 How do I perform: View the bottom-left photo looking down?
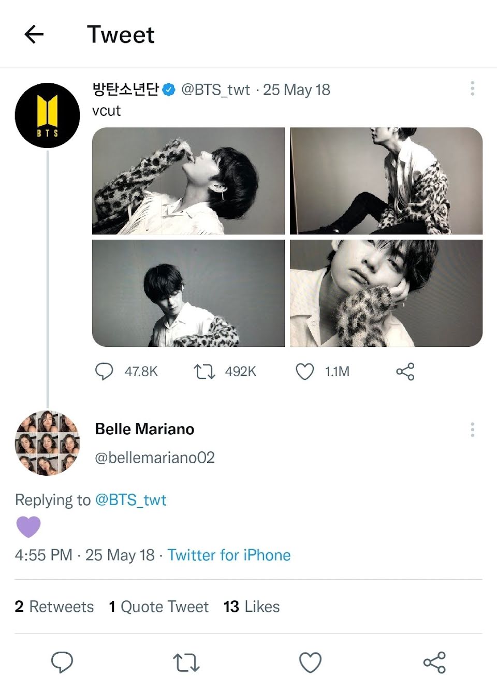(x=188, y=293)
